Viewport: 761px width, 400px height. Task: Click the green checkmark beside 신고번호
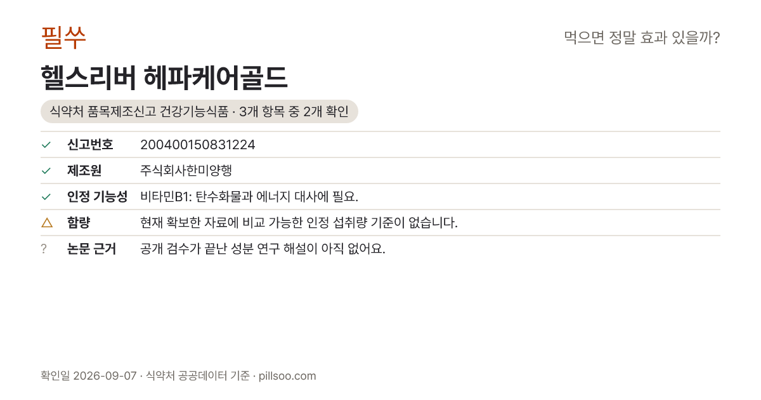coord(46,145)
